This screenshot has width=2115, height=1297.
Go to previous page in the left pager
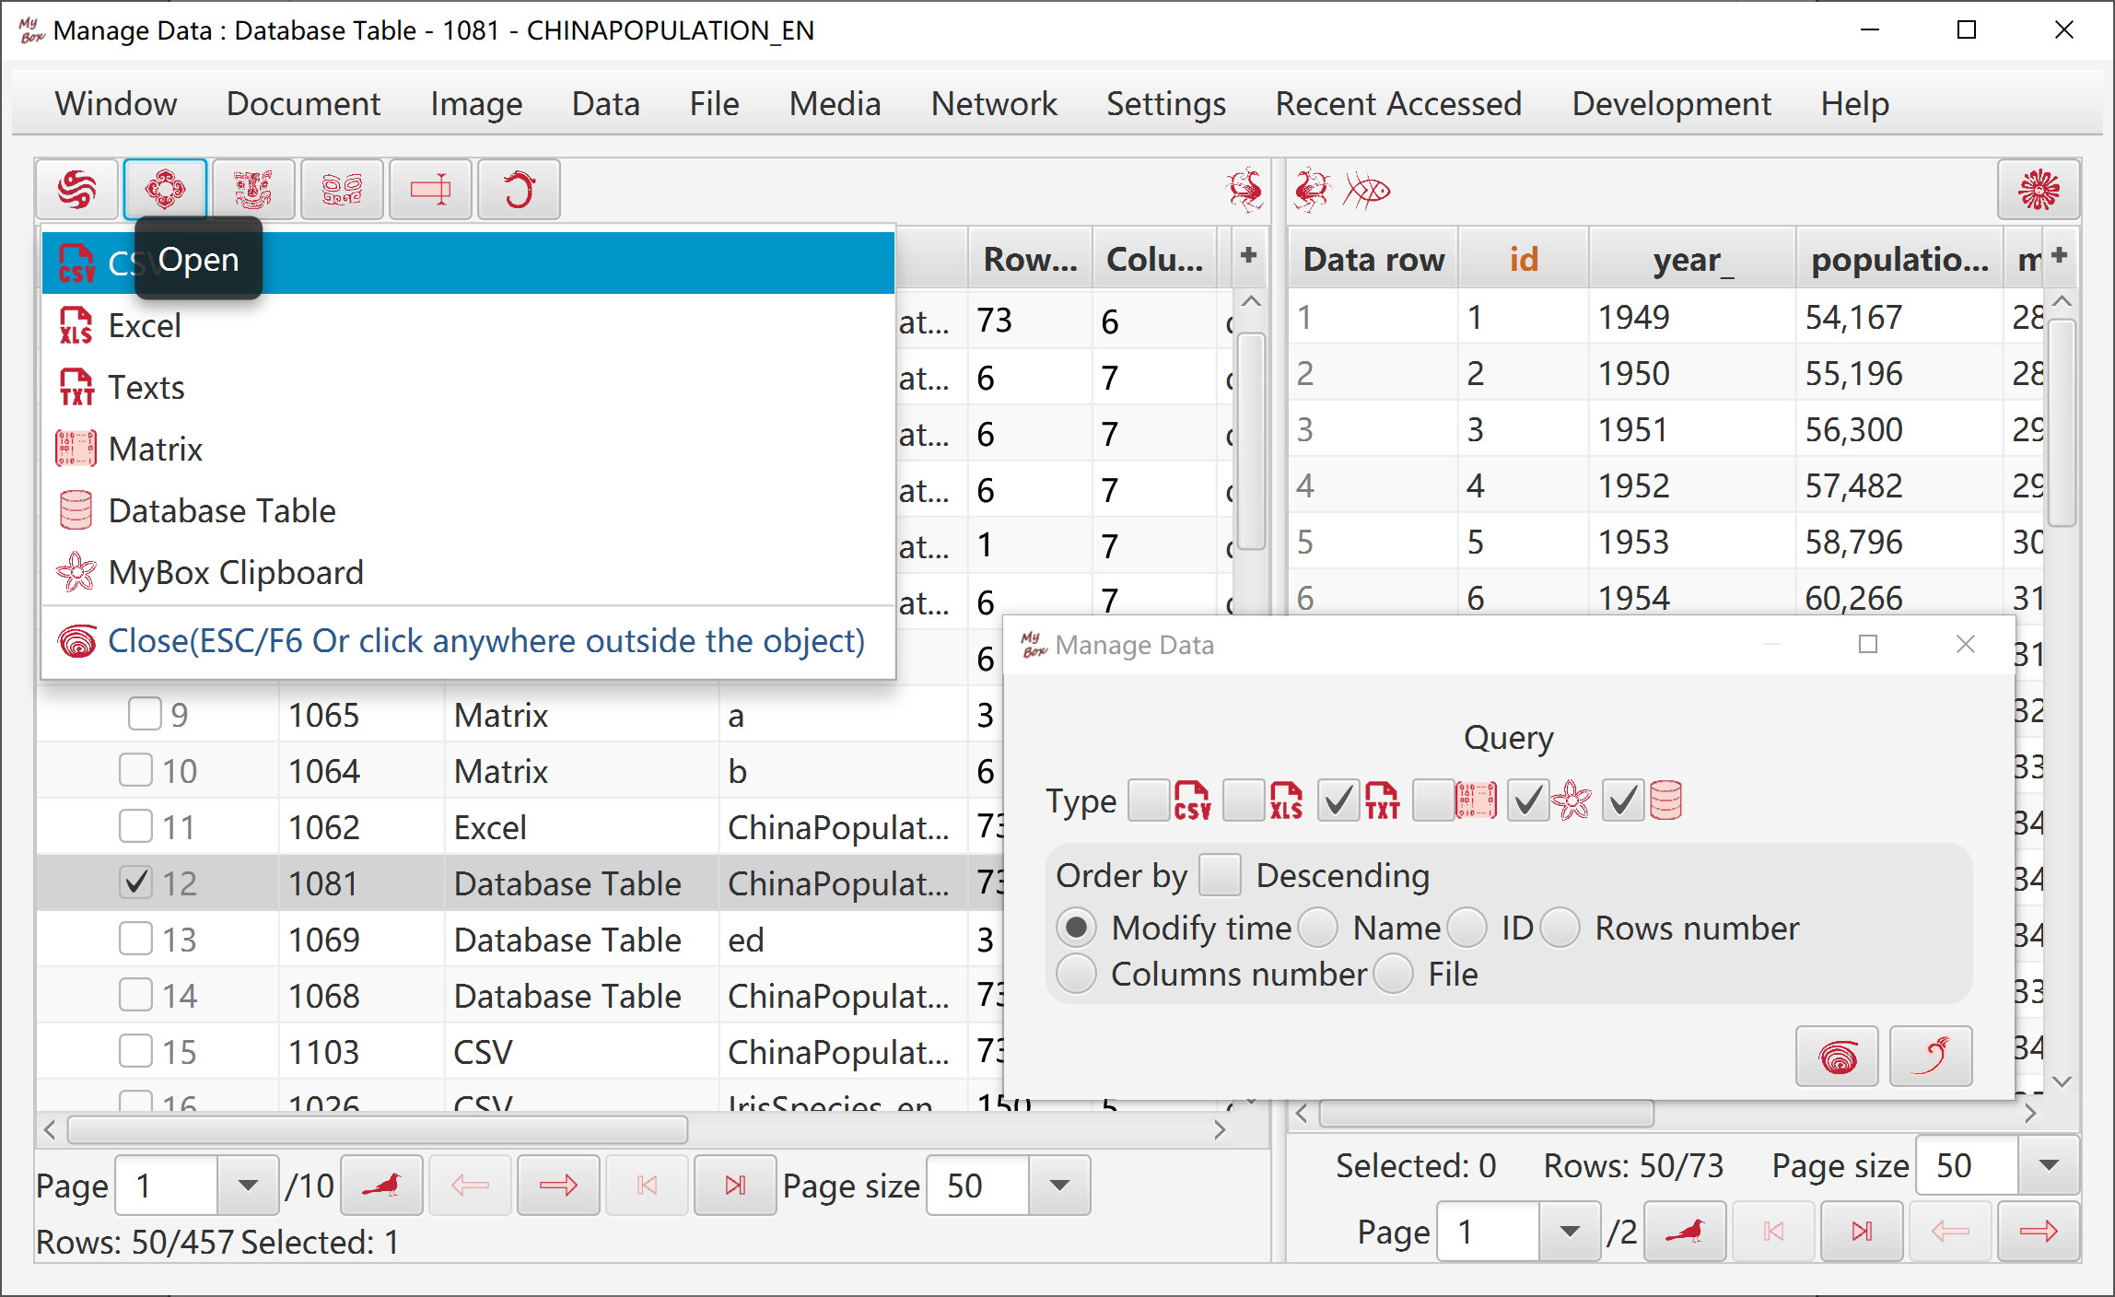click(470, 1186)
